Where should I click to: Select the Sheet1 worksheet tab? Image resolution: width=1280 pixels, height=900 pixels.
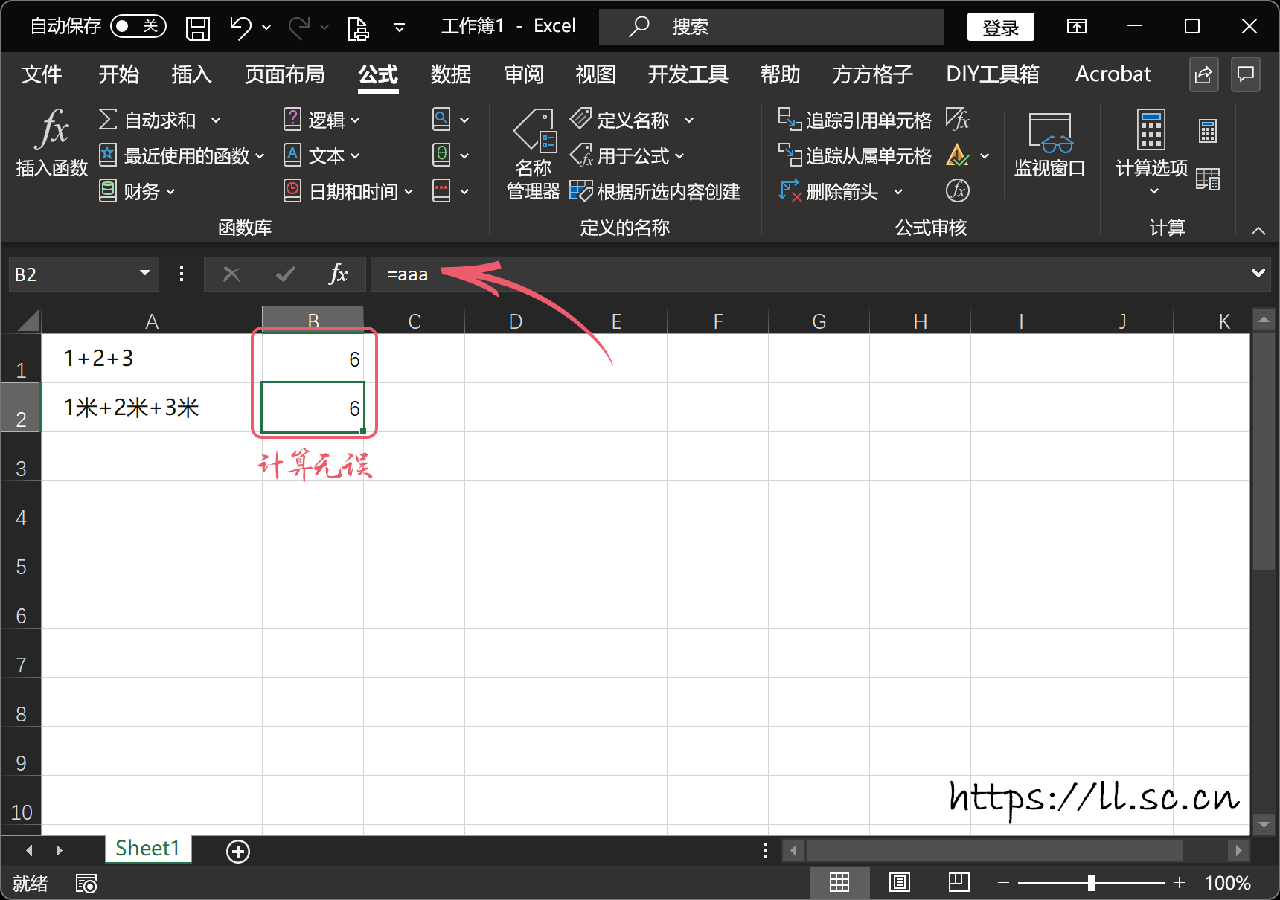pyautogui.click(x=147, y=849)
